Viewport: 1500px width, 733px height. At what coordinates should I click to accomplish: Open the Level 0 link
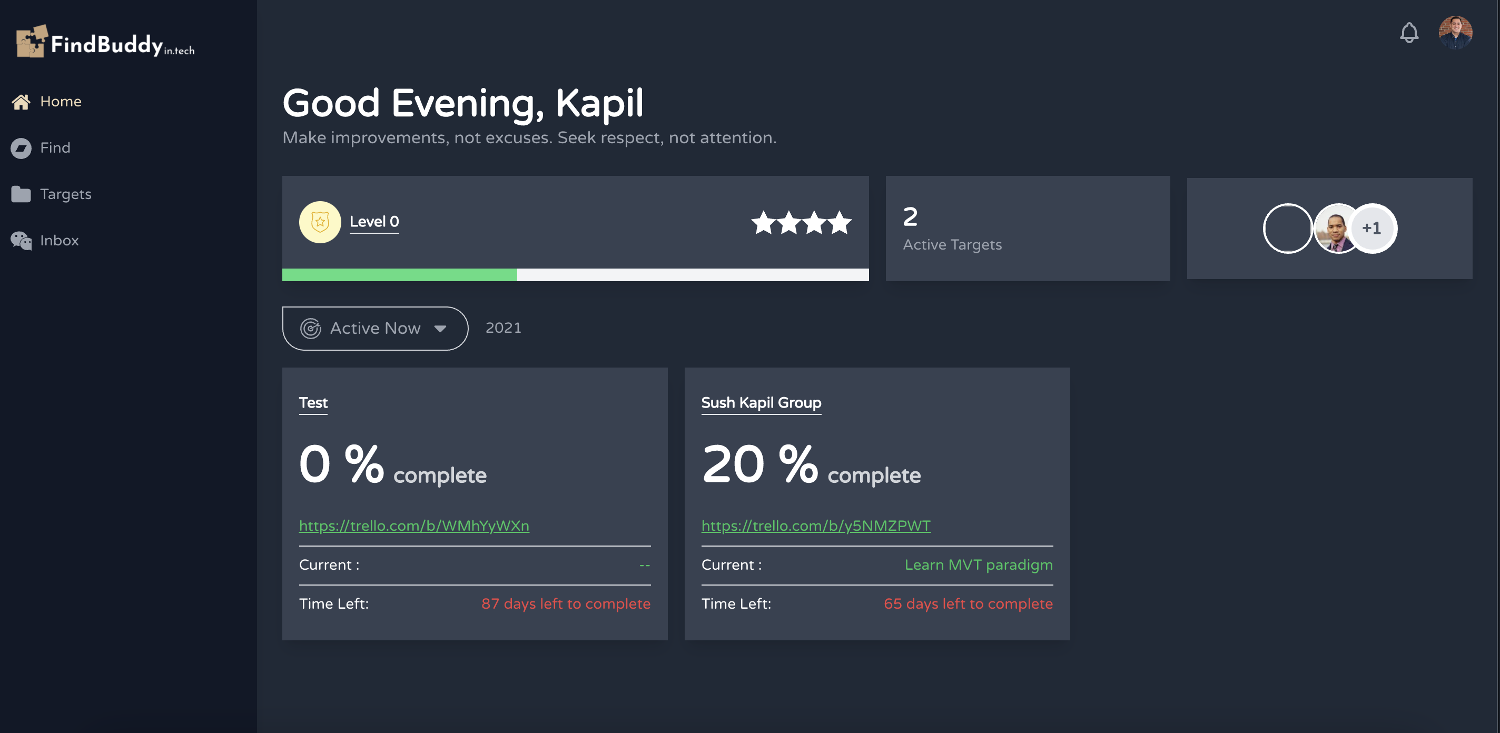tap(374, 222)
